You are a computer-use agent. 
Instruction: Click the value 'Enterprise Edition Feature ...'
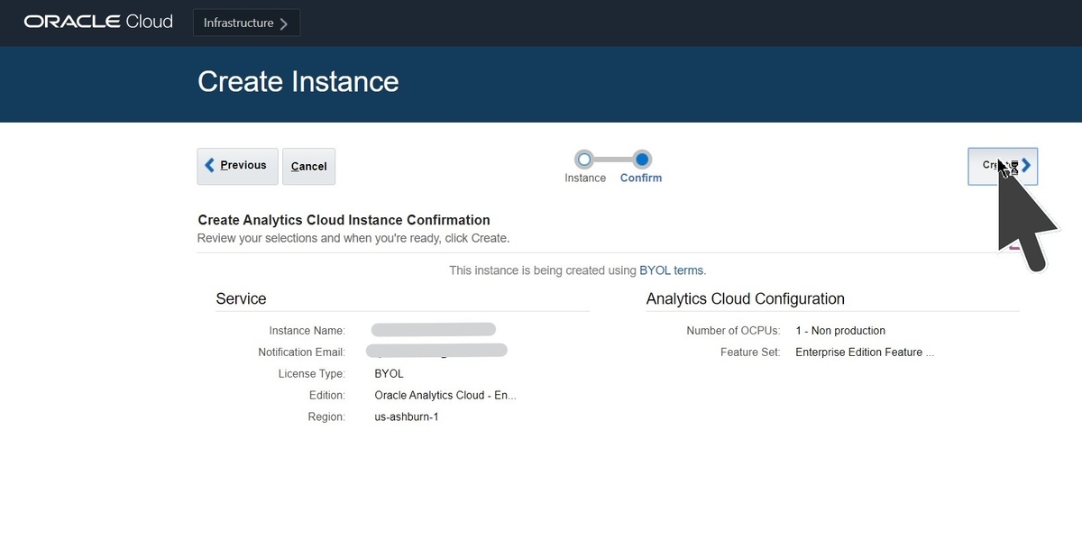tap(865, 352)
